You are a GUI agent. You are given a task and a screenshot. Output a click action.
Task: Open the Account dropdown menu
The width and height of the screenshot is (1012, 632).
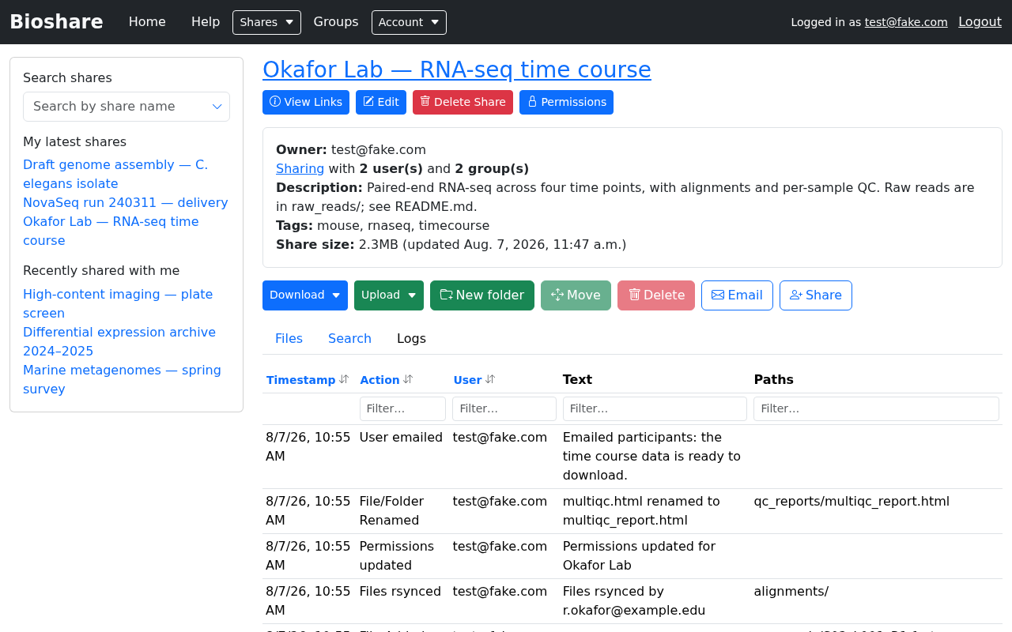[x=409, y=22]
